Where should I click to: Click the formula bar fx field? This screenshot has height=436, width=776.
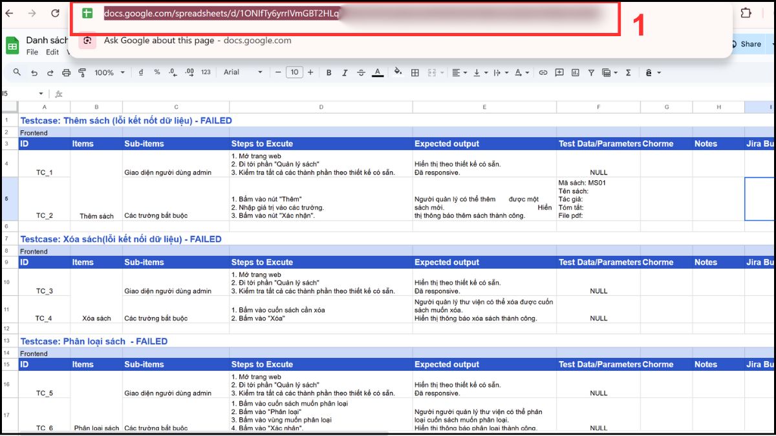[58, 93]
